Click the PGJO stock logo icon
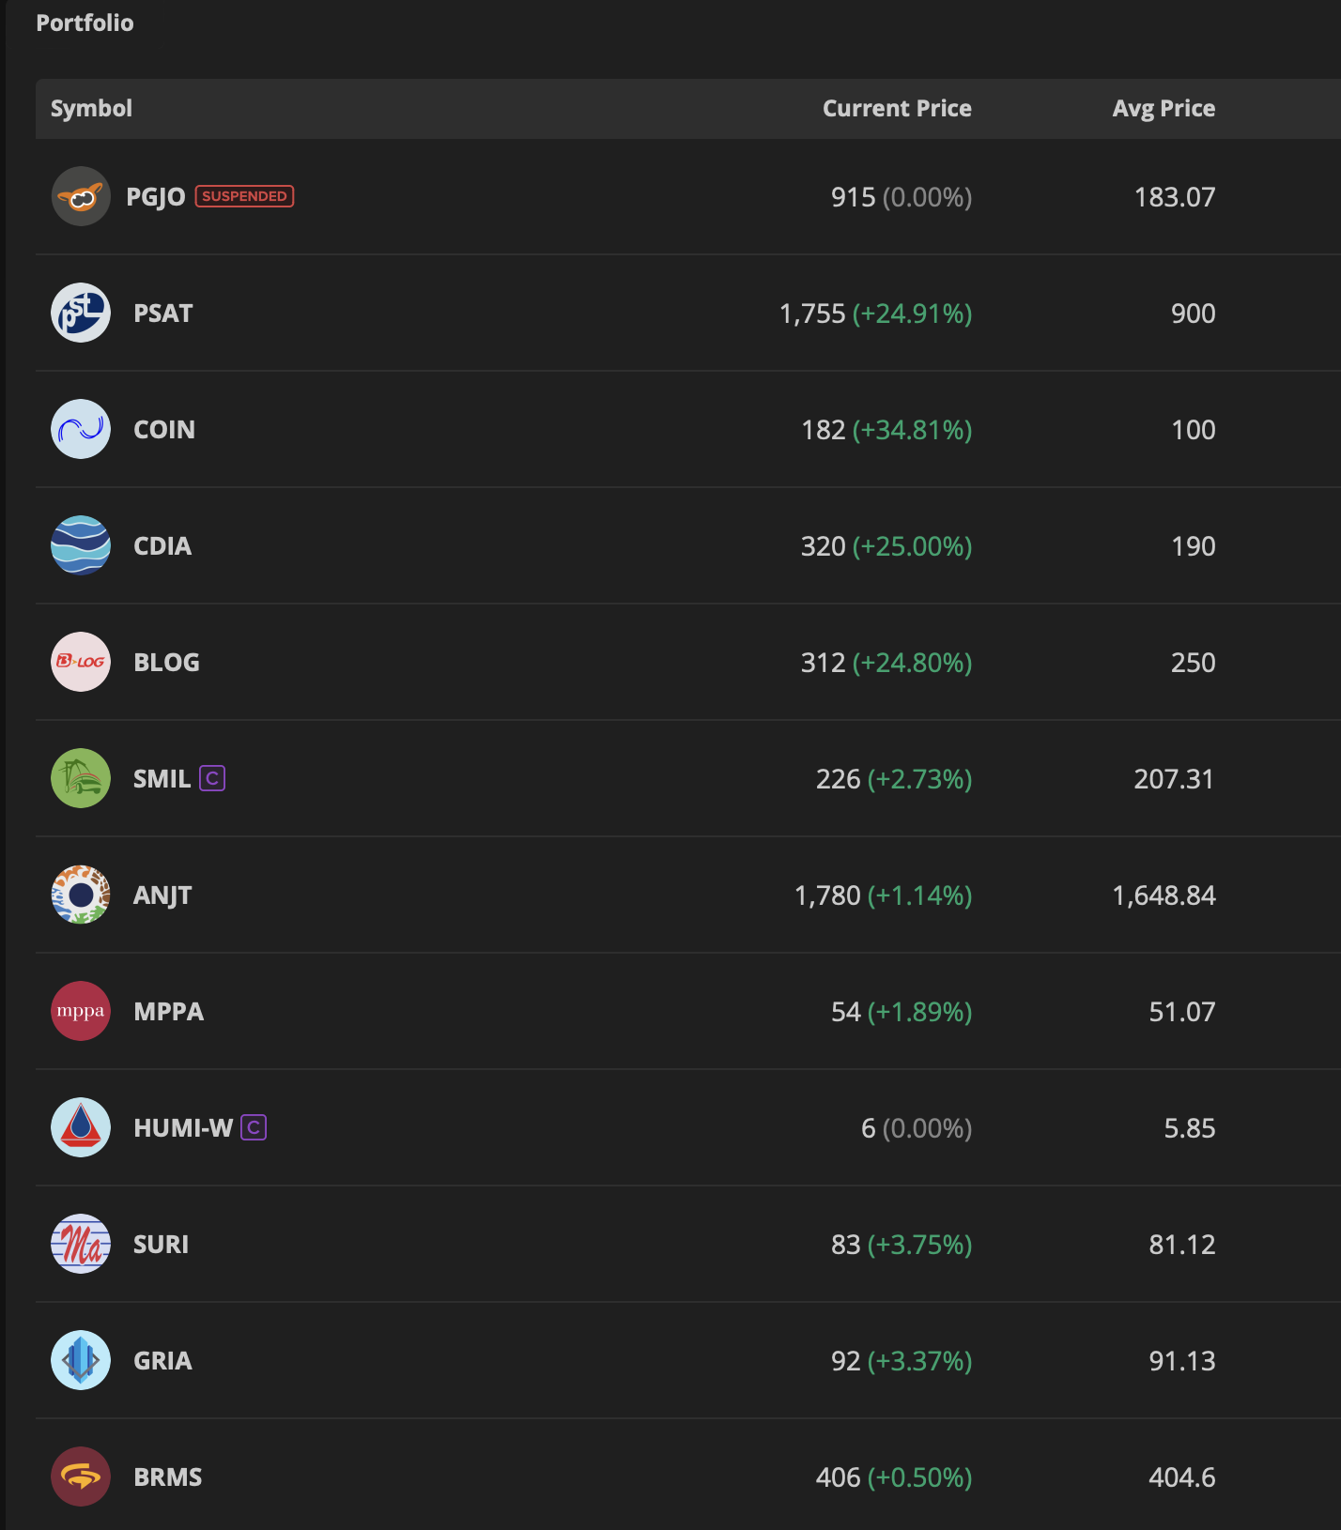Image resolution: width=1341 pixels, height=1530 pixels. coord(81,196)
